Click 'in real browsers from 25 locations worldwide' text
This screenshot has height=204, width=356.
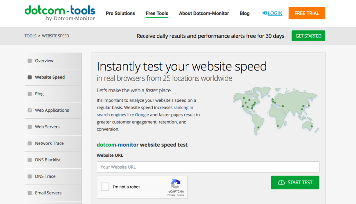(x=164, y=78)
